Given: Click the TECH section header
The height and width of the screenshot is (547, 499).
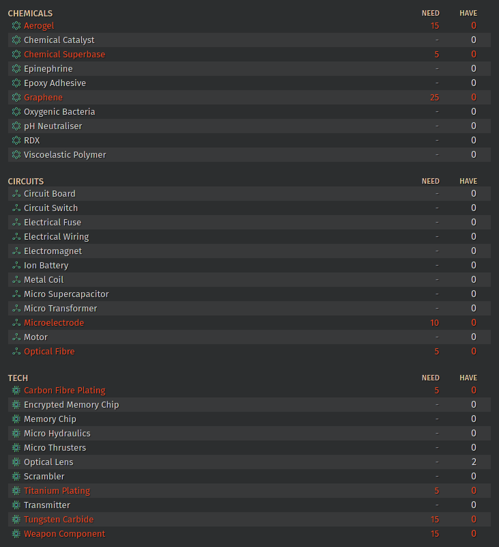Looking at the screenshot, I should 18,378.
